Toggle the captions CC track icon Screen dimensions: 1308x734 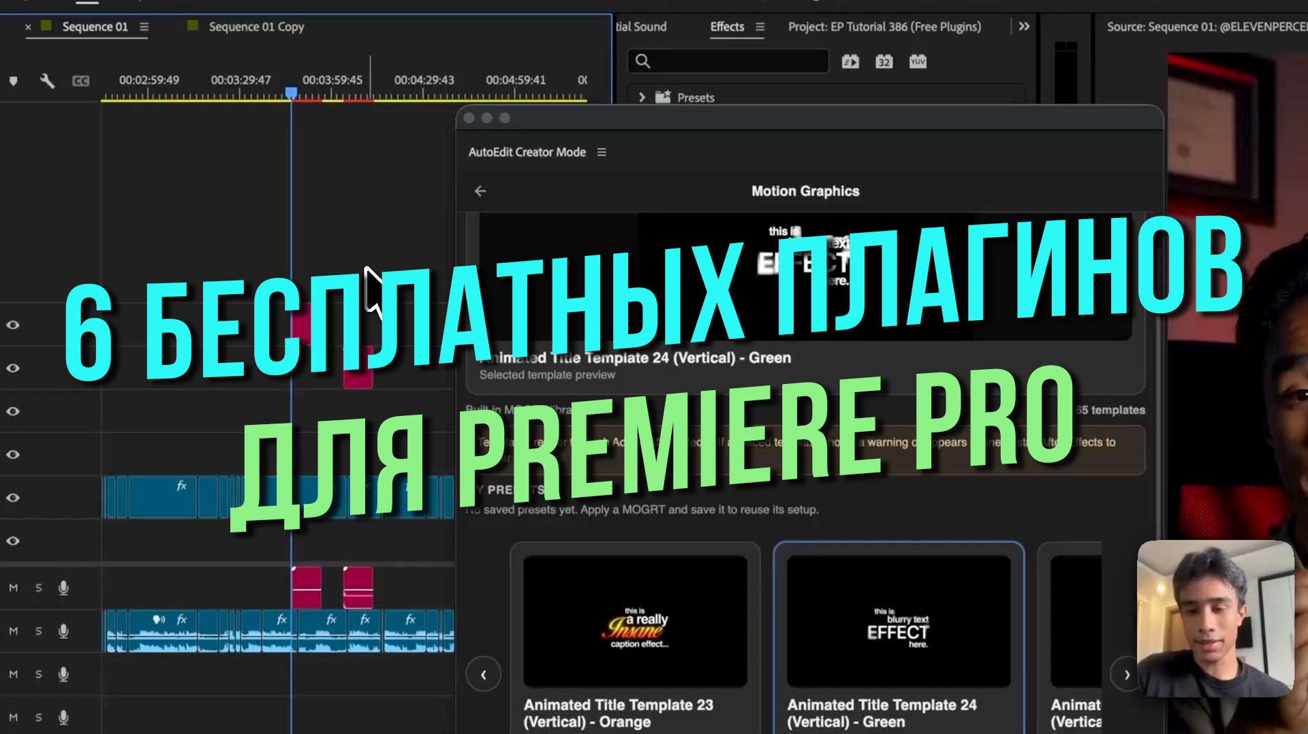80,81
